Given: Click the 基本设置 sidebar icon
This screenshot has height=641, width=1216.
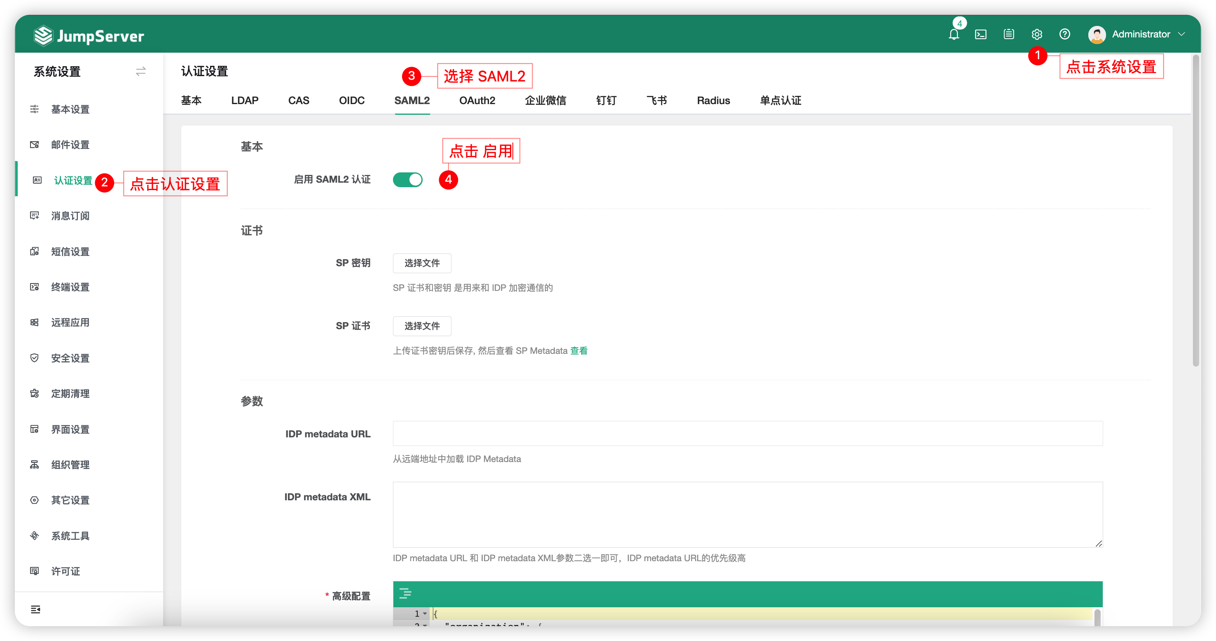Looking at the screenshot, I should [x=35, y=109].
